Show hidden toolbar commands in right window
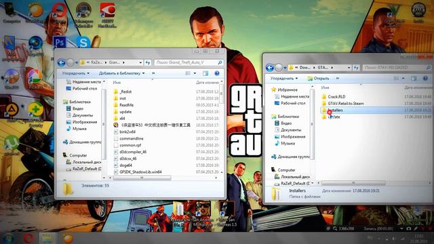 pyautogui.click(x=338, y=79)
